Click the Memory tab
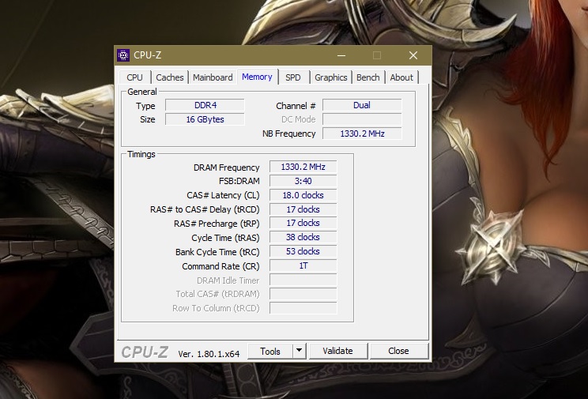The width and height of the screenshot is (588, 399). (x=257, y=77)
